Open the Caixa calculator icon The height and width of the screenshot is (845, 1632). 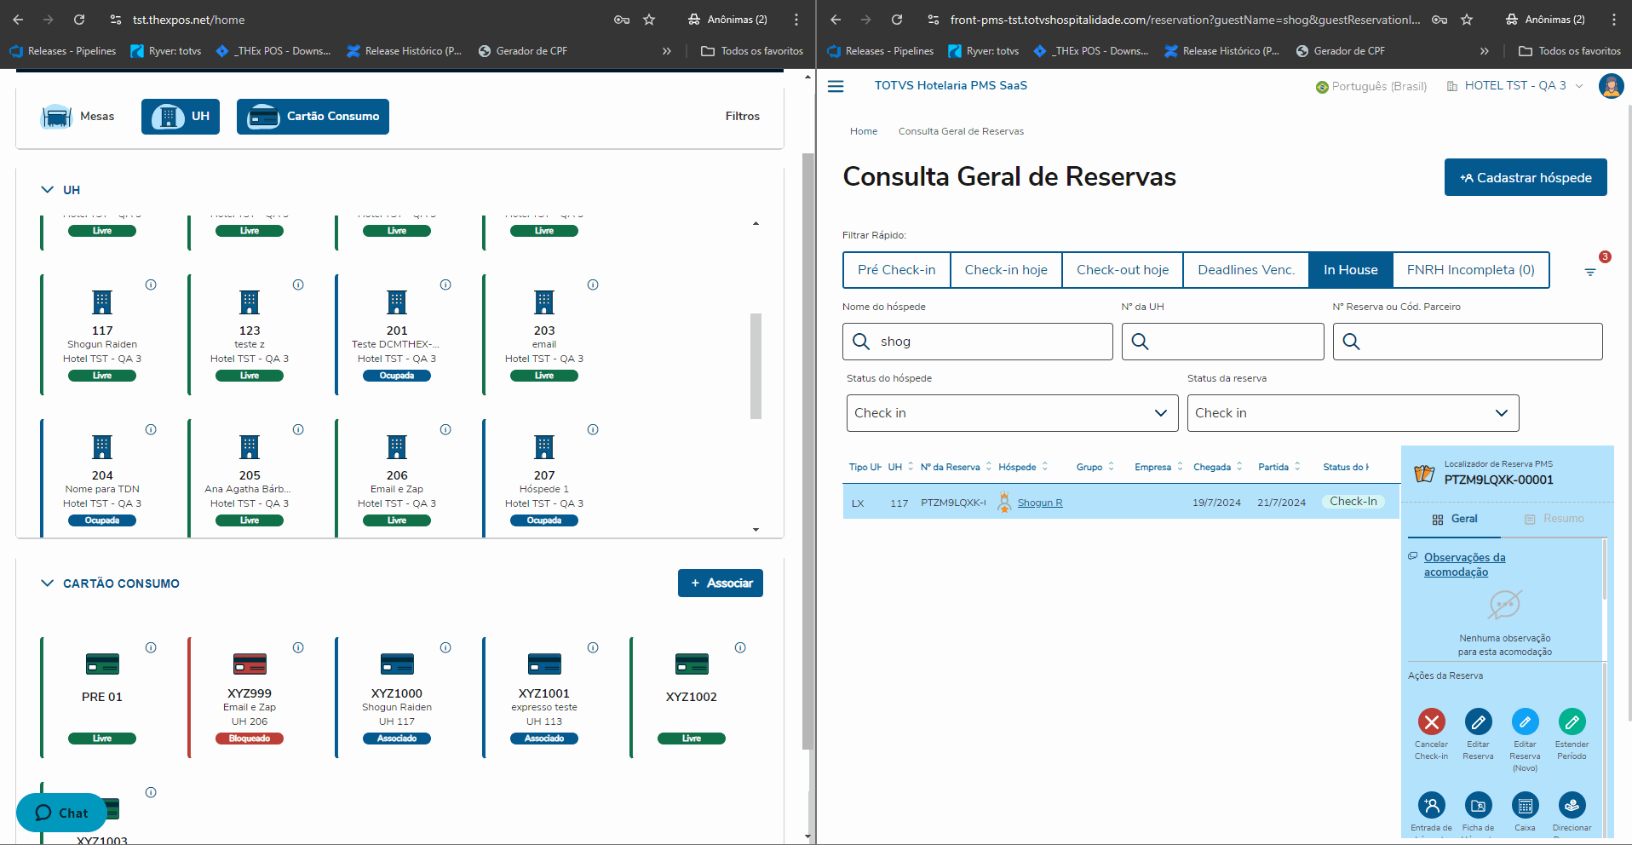pos(1525,805)
